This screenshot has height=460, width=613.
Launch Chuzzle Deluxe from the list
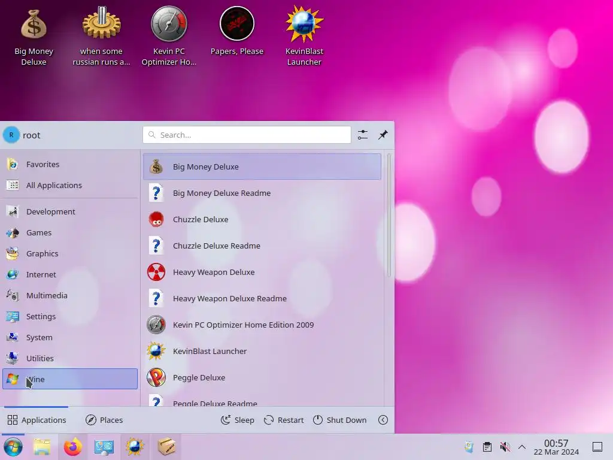point(262,219)
